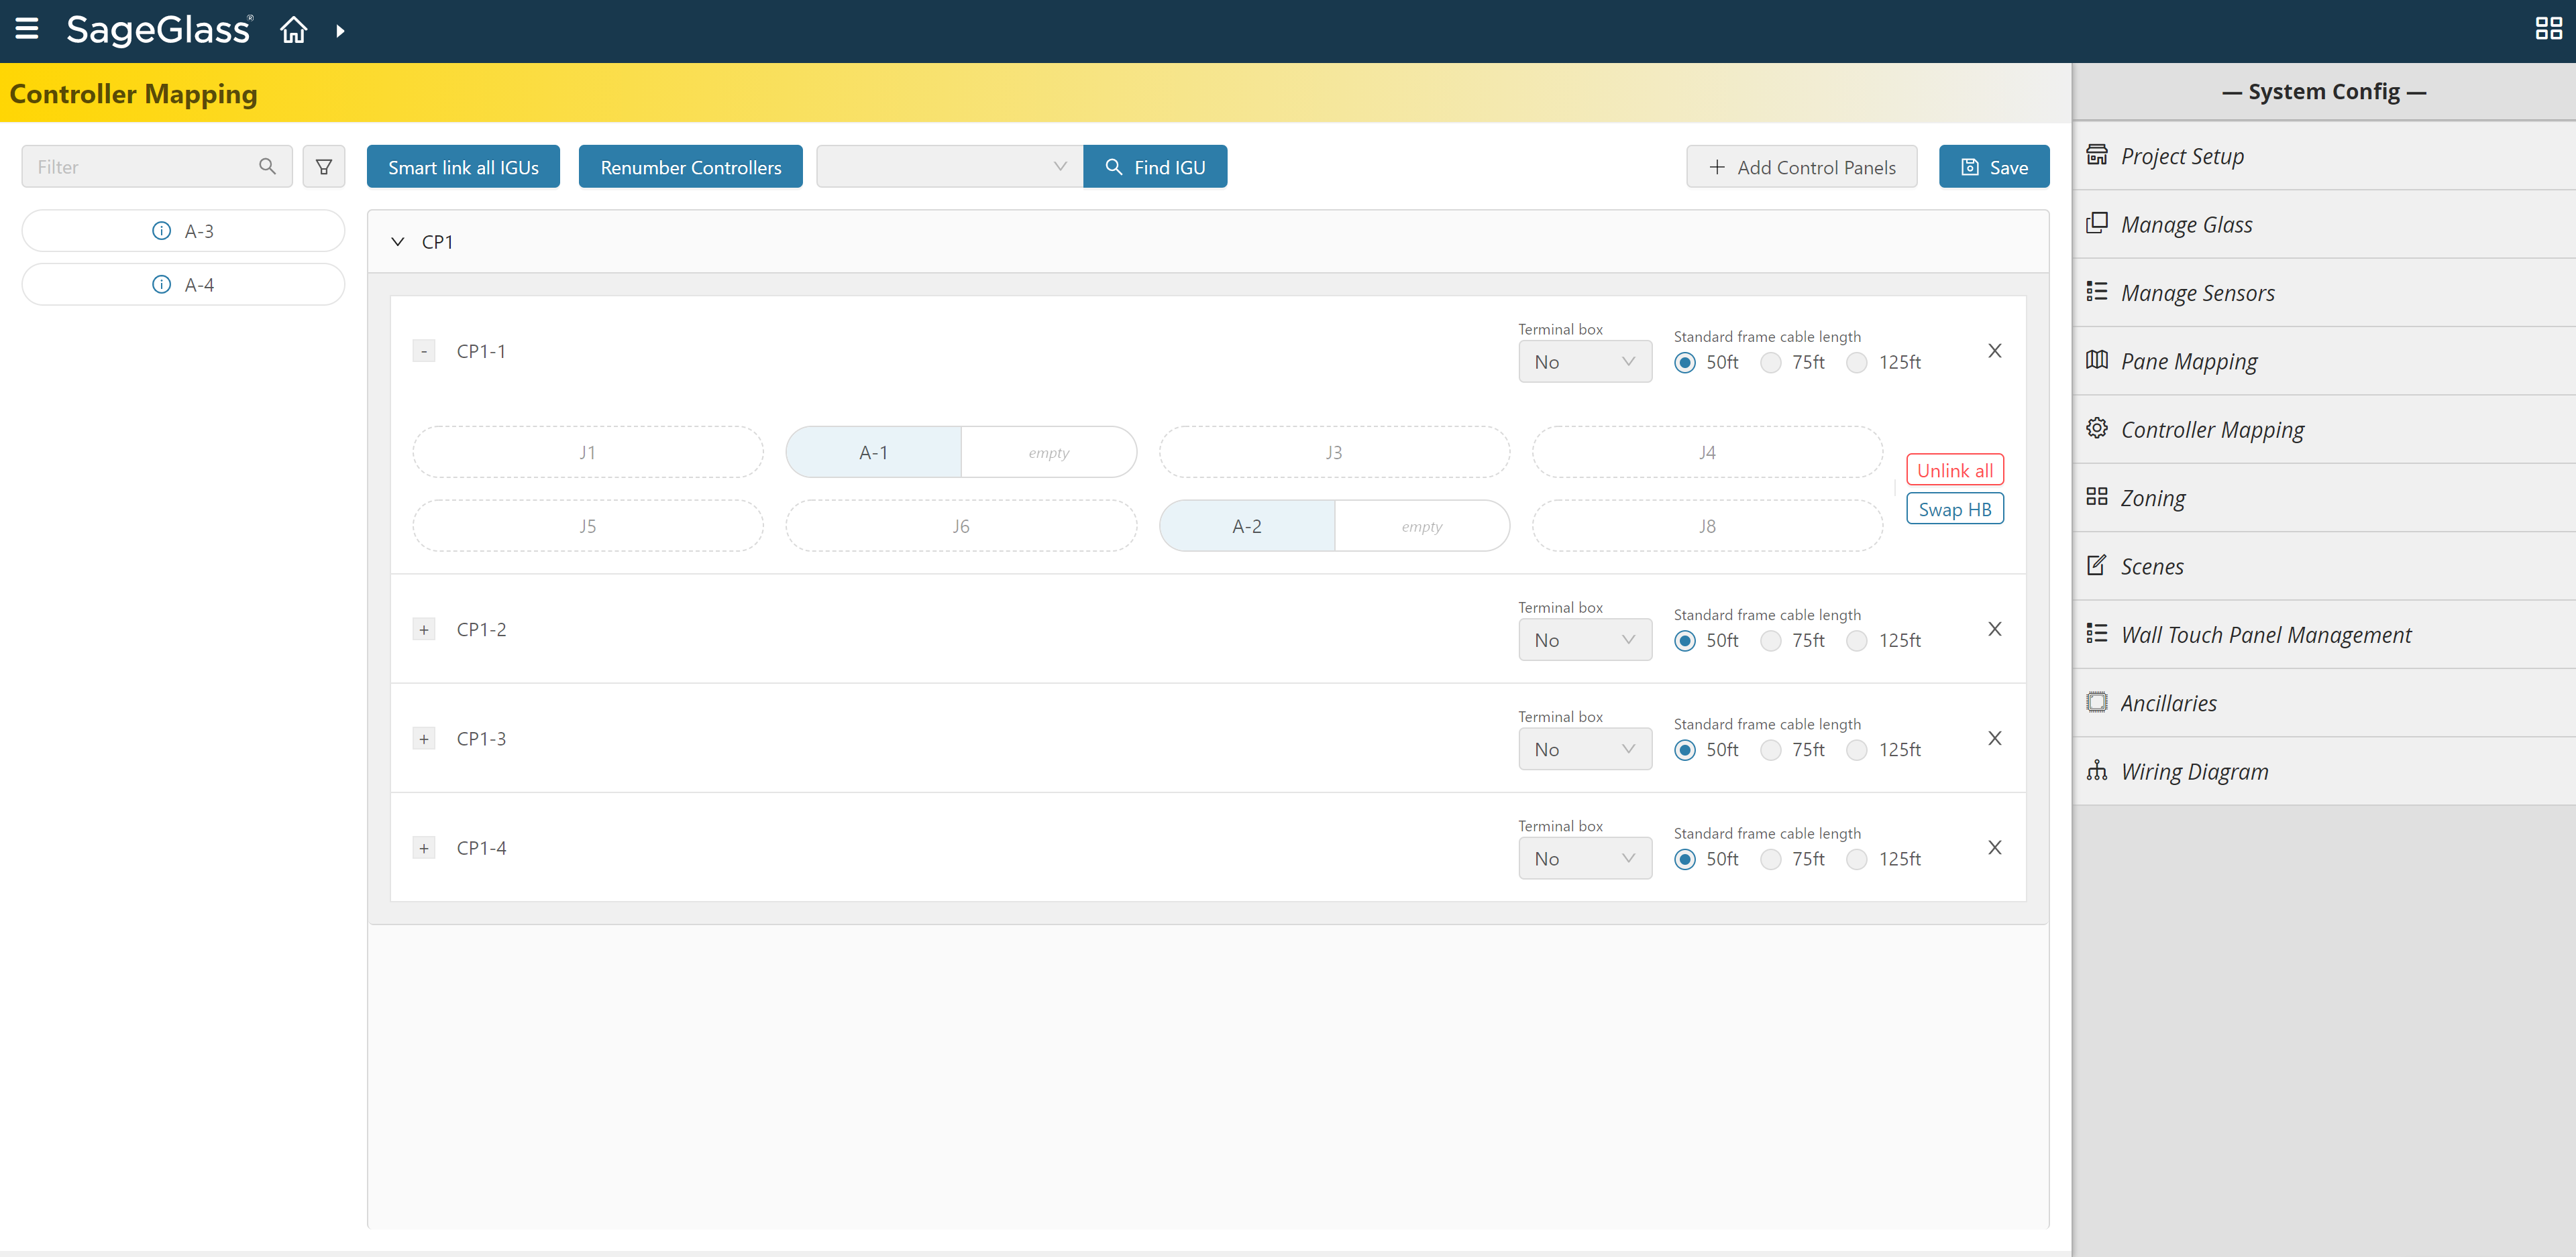Open Wiring Diagram in System Config
2576x1257 pixels.
2324,772
